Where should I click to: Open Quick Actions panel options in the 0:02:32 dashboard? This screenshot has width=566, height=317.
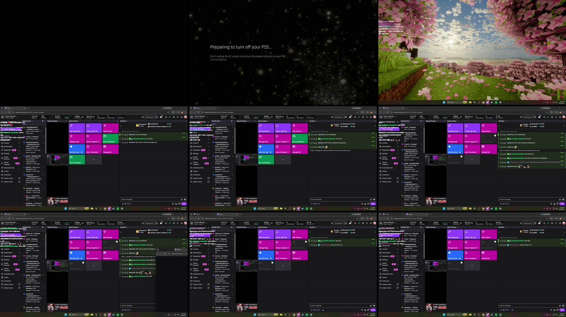[x=495, y=121]
